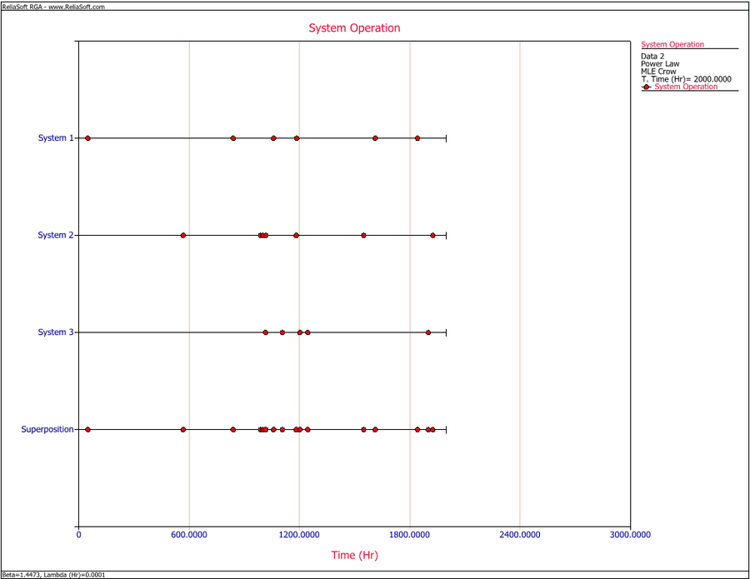This screenshot has height=579, width=750.
Task: Click the plot title System Operation
Action: click(x=354, y=27)
